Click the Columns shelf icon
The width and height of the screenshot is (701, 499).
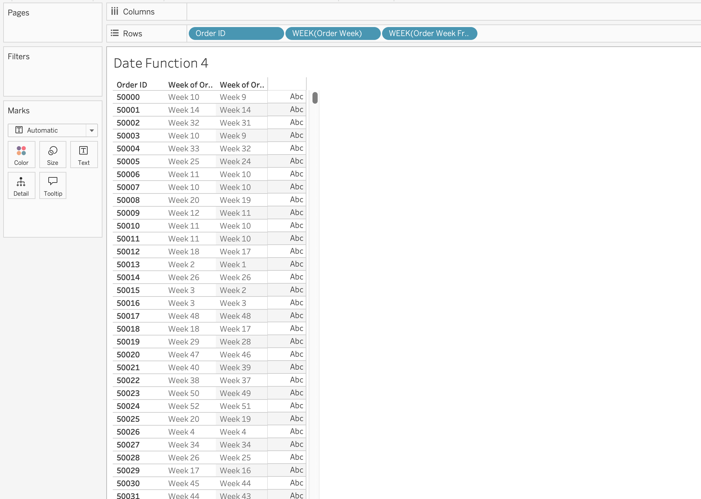tap(115, 12)
